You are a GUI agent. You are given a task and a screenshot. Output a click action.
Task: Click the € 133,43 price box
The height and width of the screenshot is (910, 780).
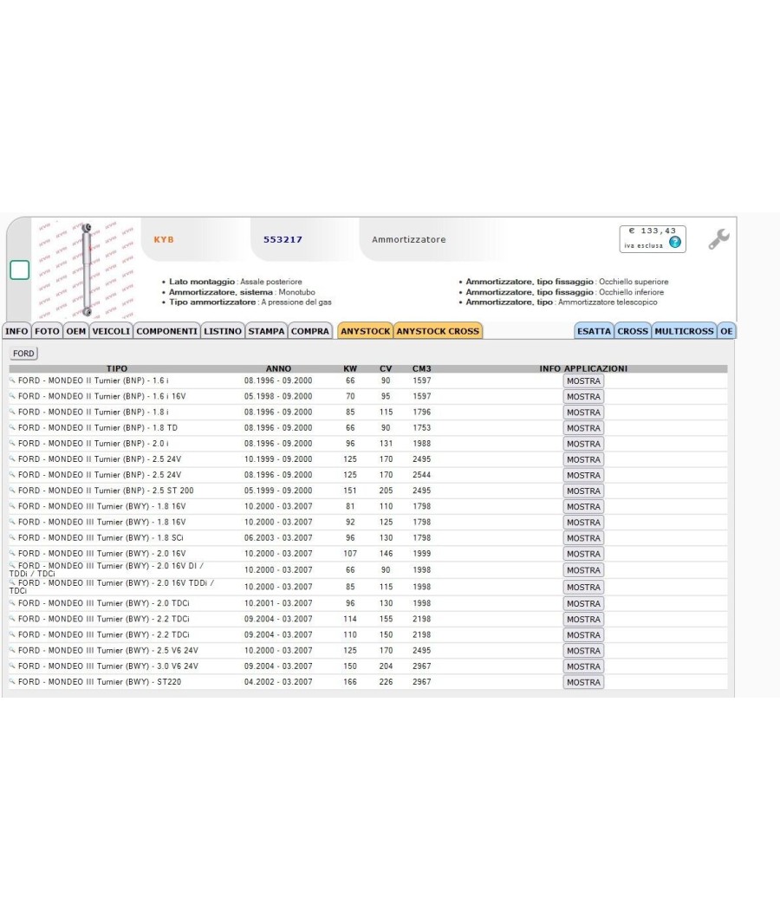click(653, 238)
